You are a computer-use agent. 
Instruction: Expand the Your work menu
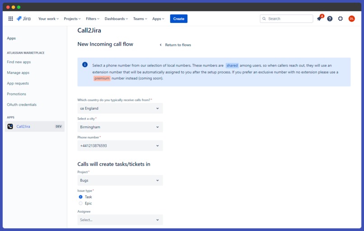click(48, 18)
